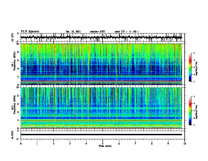The height and width of the screenshot is (161, 208).
Task: Click time-axis tick label "7"
Action: click(136, 144)
